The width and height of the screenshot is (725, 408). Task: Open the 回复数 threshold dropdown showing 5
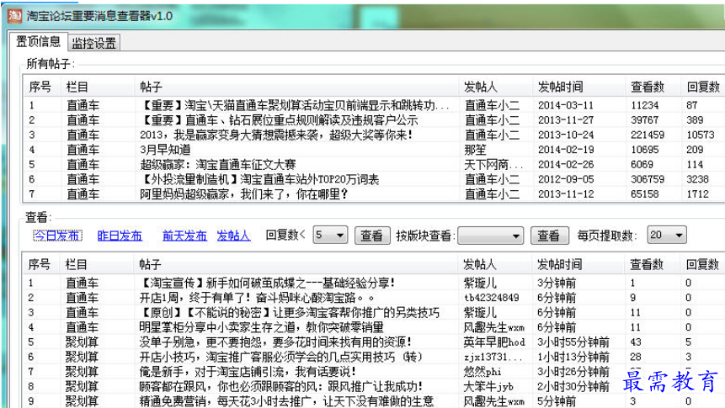pos(330,236)
